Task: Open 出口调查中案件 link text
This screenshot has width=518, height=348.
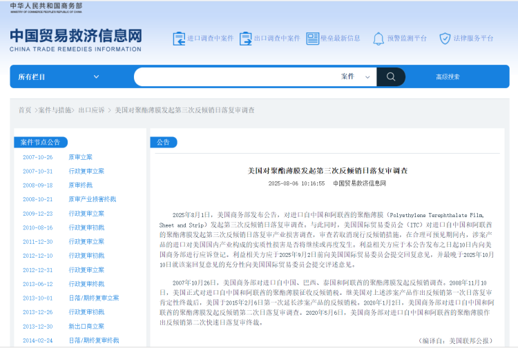Action: tap(277, 39)
